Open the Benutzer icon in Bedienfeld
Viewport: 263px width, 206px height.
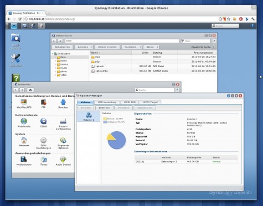(x=63, y=104)
